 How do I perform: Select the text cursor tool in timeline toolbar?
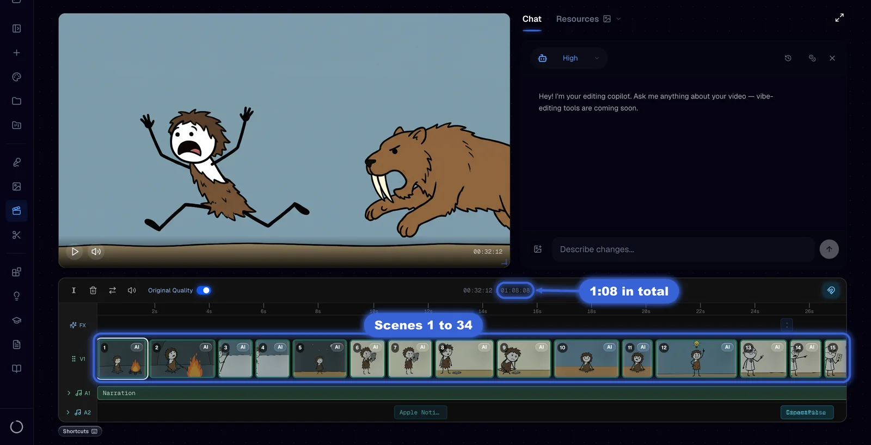(x=73, y=290)
